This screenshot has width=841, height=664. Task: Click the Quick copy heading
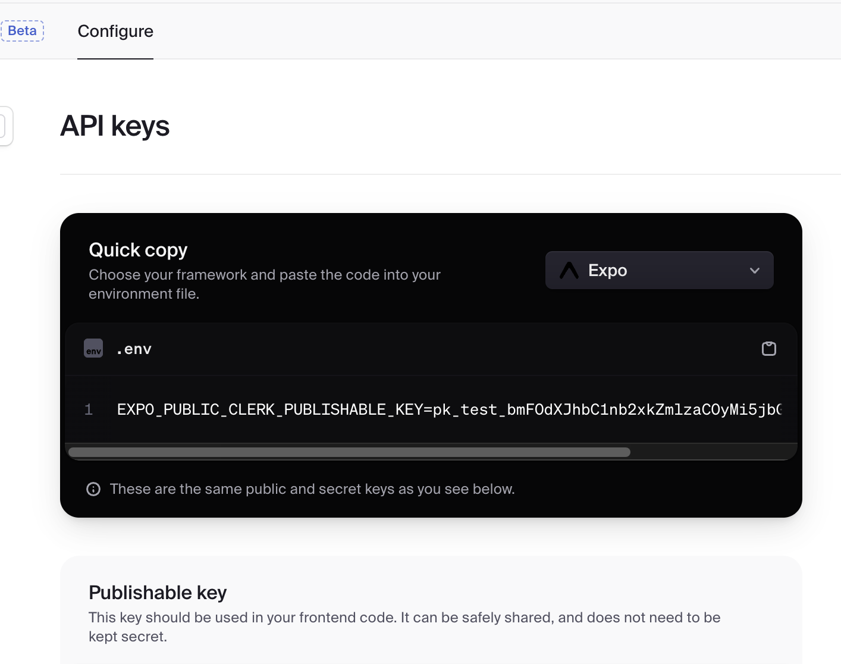138,250
